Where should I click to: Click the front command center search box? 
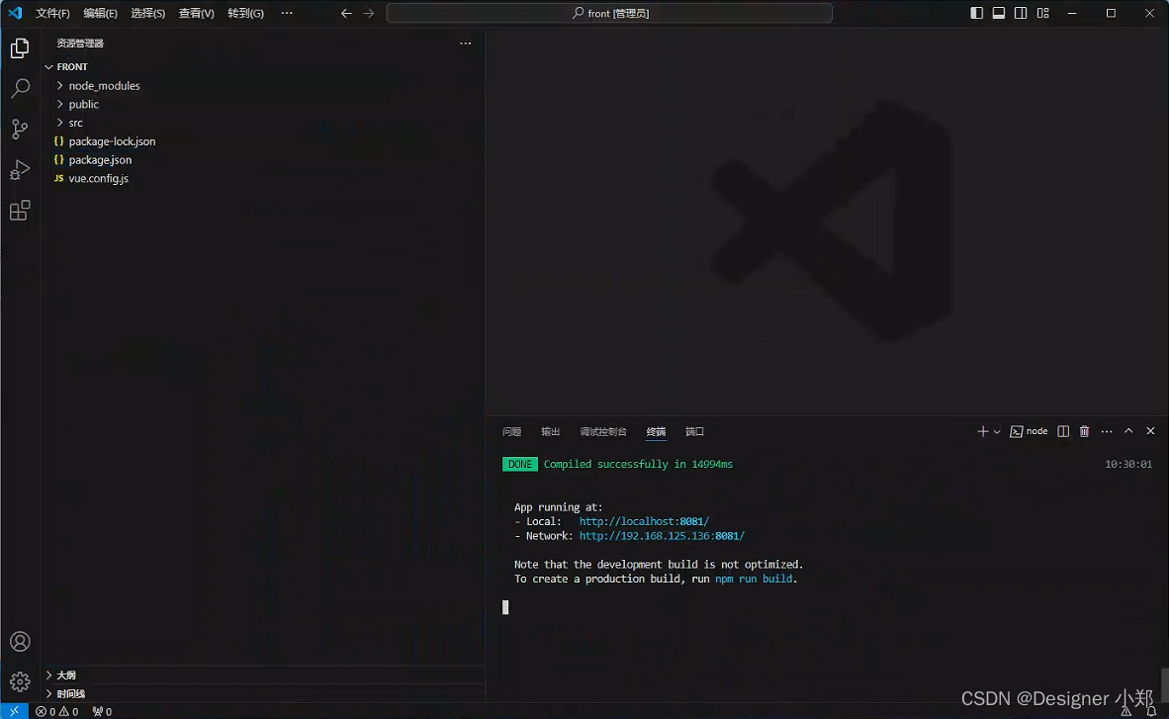(x=609, y=14)
